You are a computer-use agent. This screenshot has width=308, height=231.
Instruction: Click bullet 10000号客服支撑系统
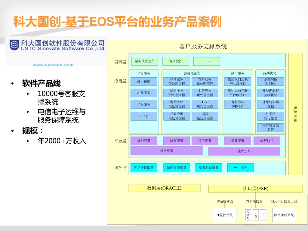61,98
